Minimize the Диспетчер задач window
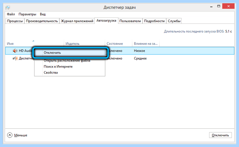Viewport: 239px width, 147px height. [x=211, y=6]
